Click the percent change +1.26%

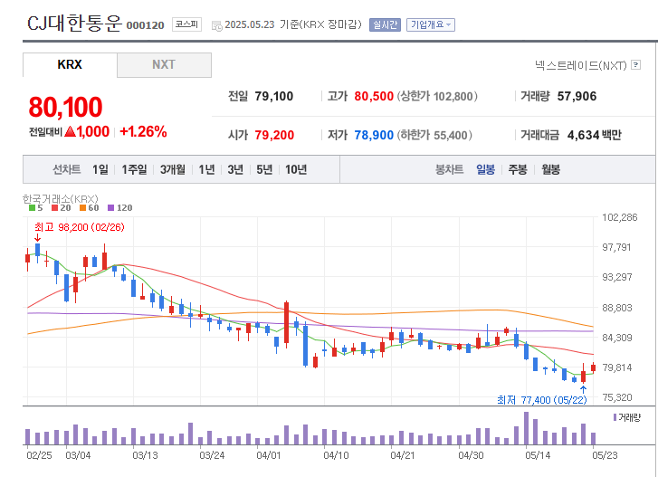point(144,132)
